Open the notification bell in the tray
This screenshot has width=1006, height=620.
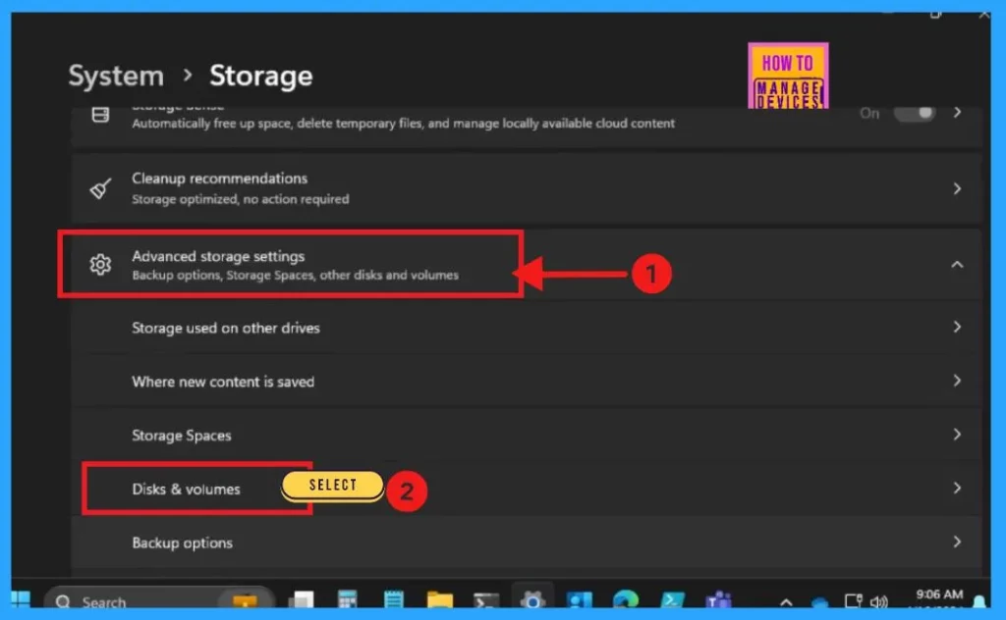tap(979, 601)
